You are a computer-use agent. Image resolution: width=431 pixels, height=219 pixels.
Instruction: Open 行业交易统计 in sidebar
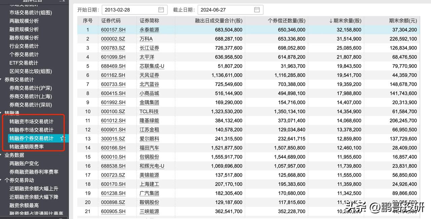pos(24,46)
